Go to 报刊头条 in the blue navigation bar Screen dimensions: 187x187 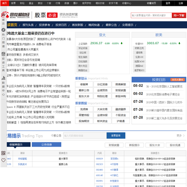pos(28,25)
